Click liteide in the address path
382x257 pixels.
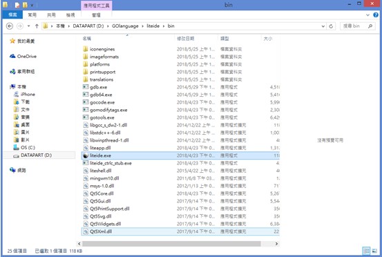[153, 26]
